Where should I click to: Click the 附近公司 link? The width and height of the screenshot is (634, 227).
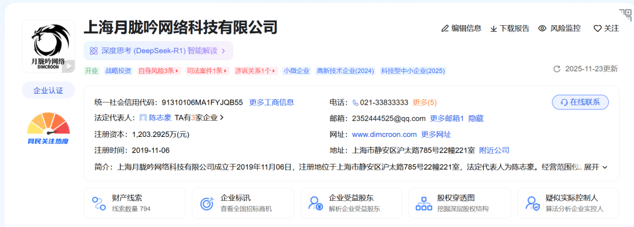(494, 150)
